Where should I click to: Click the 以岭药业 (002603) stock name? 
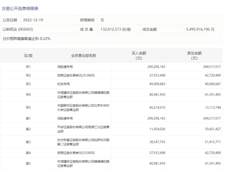click(x=18, y=29)
